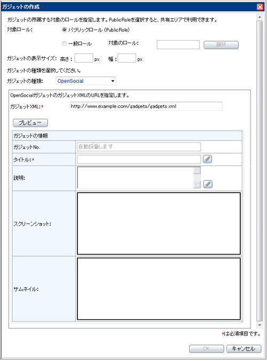This screenshot has width=267, height=361.
Task: Click the ガジェットNo. field
Action: pyautogui.click(x=139, y=147)
